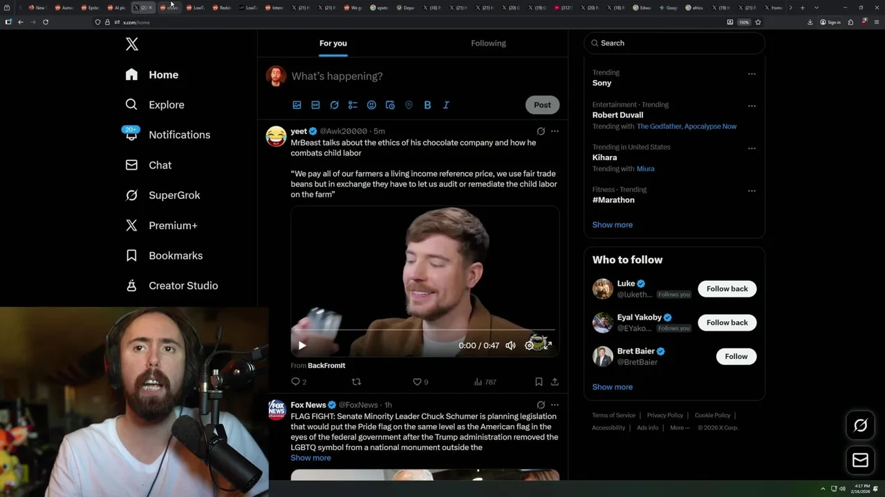Open the Chat section

tap(148, 165)
